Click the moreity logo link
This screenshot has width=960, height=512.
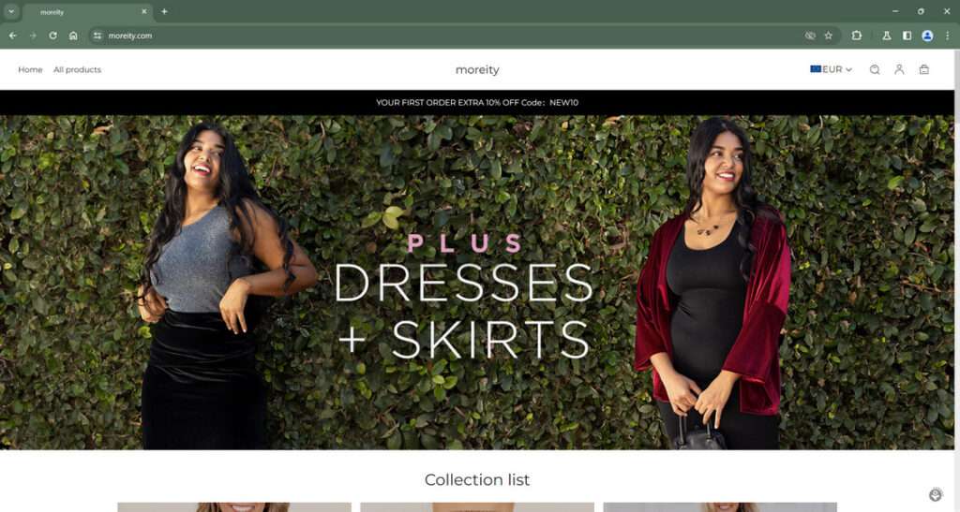pos(477,69)
